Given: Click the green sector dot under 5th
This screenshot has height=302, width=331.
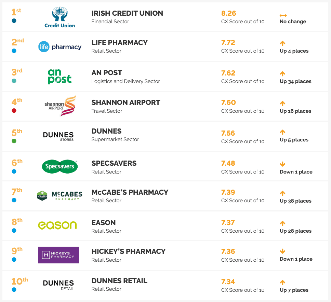Looking at the screenshot, I should [14, 141].
